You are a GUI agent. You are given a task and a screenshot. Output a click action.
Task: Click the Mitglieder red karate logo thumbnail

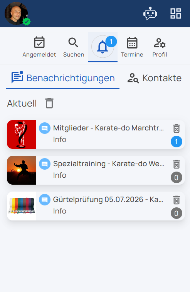(x=22, y=134)
